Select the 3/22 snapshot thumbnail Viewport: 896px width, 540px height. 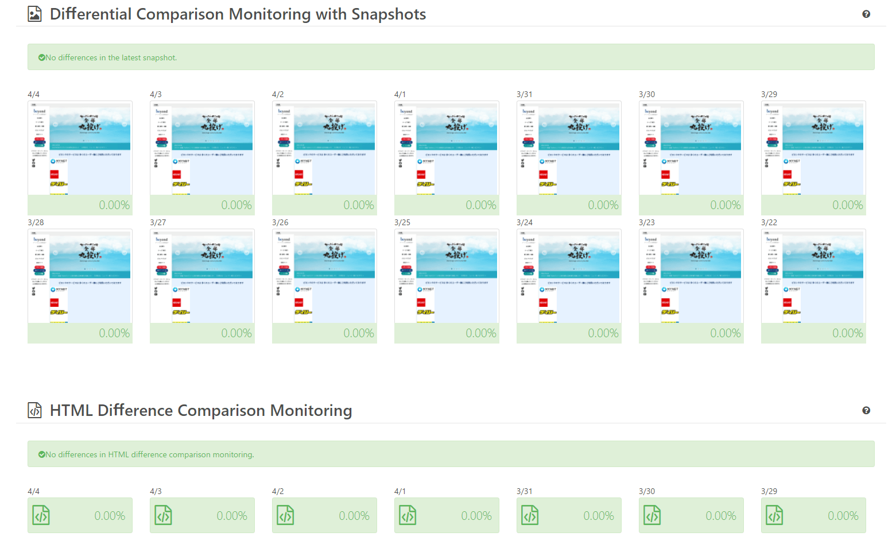813,277
